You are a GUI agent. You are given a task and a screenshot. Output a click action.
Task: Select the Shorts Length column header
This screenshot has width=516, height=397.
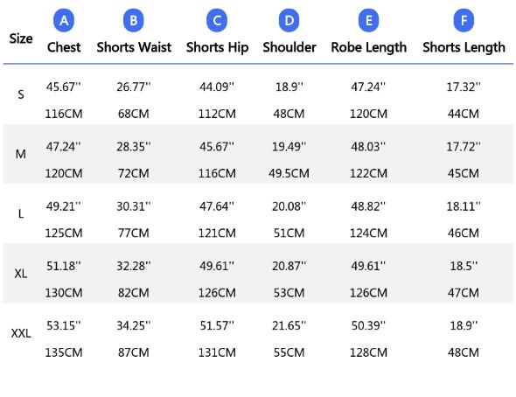point(464,47)
